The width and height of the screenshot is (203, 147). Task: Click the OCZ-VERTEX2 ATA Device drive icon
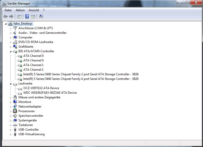click(20, 89)
